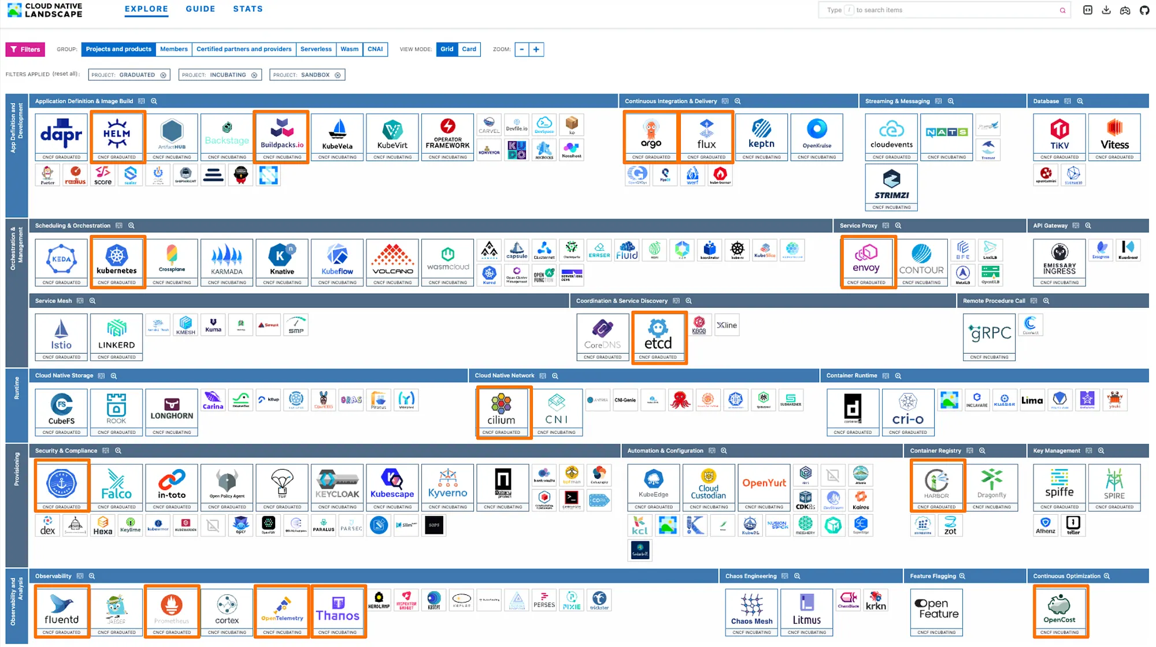This screenshot has width=1156, height=647.
Task: Click the small Lima project logo
Action: 1032,400
